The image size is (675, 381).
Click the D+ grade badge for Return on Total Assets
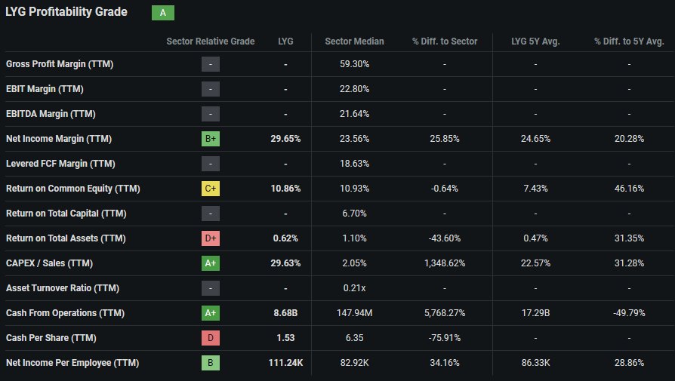[x=211, y=238]
